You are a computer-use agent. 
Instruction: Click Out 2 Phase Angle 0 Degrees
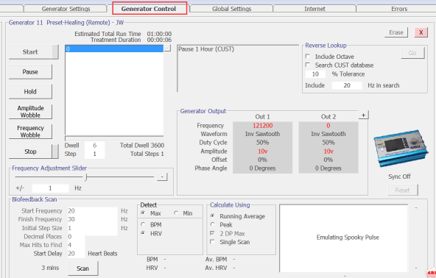click(328, 168)
